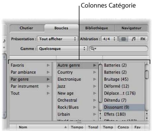Click the third column scroll up arrow

pyautogui.click(x=147, y=114)
